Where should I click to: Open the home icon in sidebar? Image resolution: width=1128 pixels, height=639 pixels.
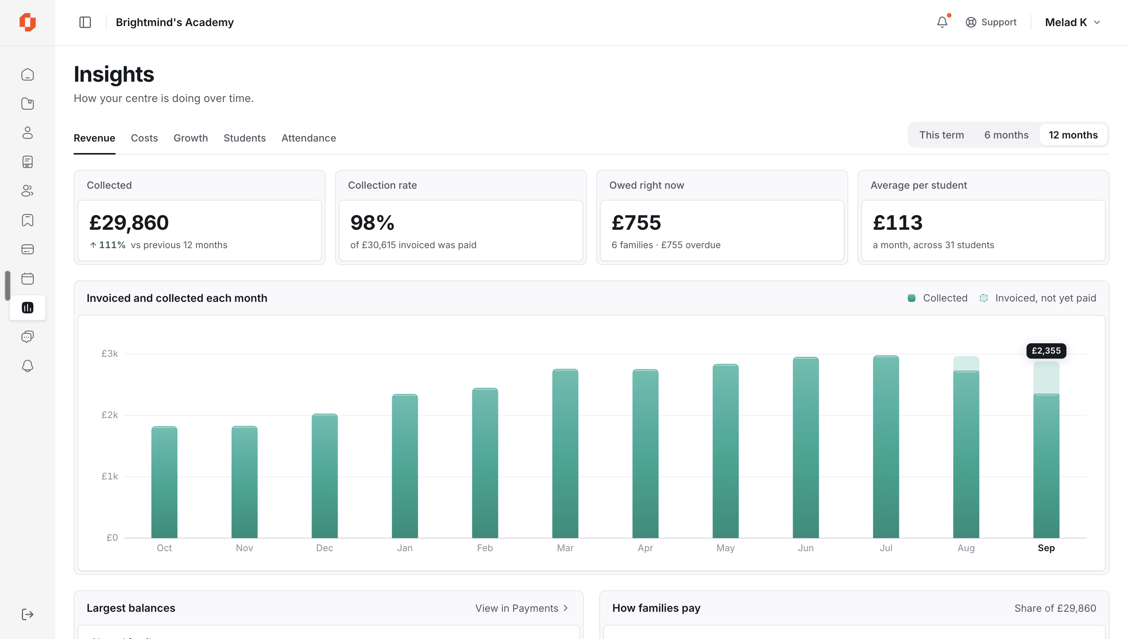coord(28,75)
